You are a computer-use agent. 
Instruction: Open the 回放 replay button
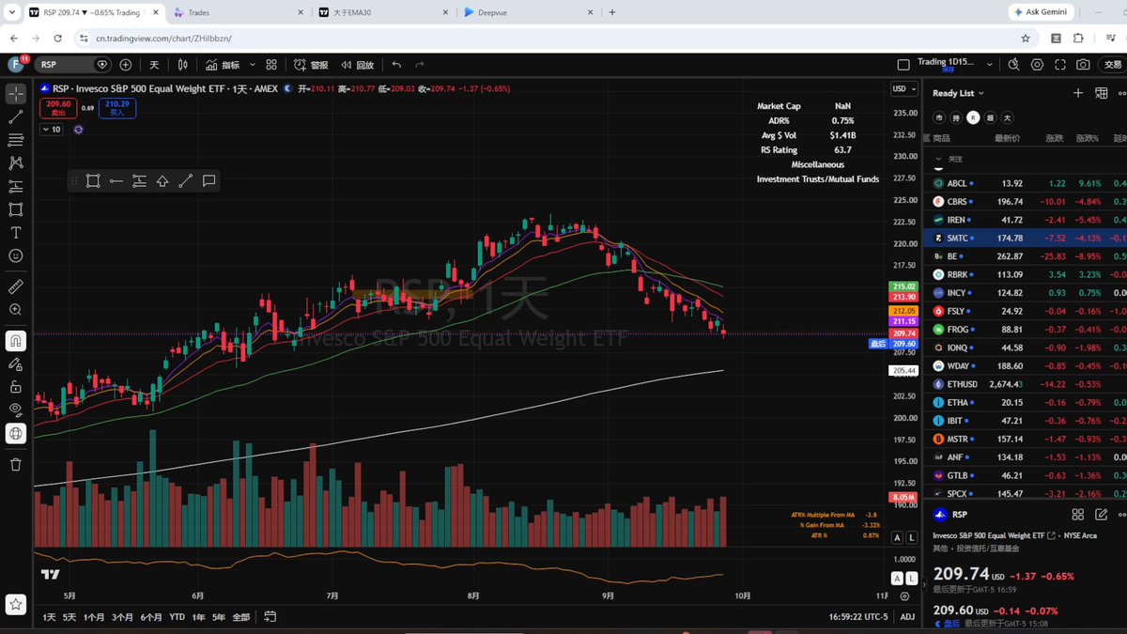coord(357,65)
